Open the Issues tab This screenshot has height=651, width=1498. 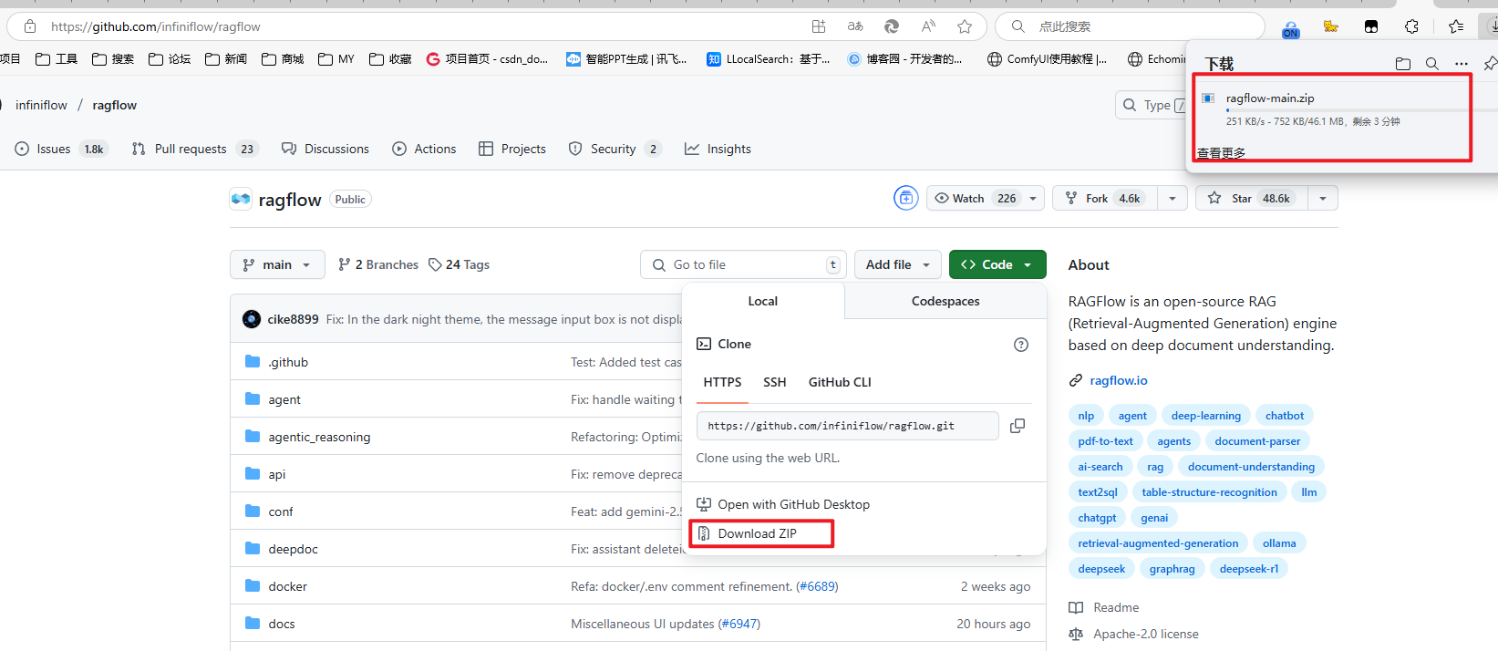pyautogui.click(x=61, y=149)
